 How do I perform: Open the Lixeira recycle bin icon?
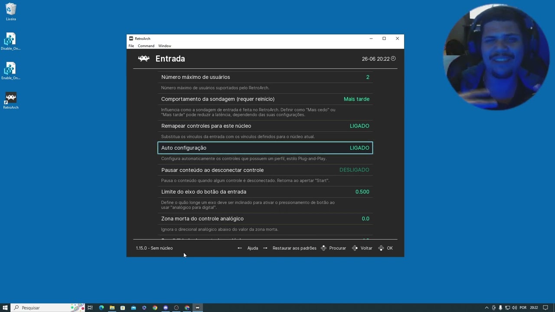coord(11,12)
